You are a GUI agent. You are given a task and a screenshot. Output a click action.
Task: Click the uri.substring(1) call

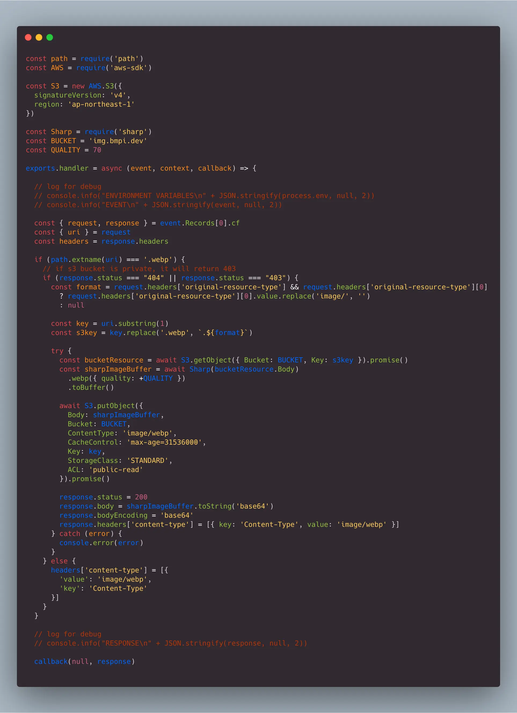pyautogui.click(x=135, y=323)
